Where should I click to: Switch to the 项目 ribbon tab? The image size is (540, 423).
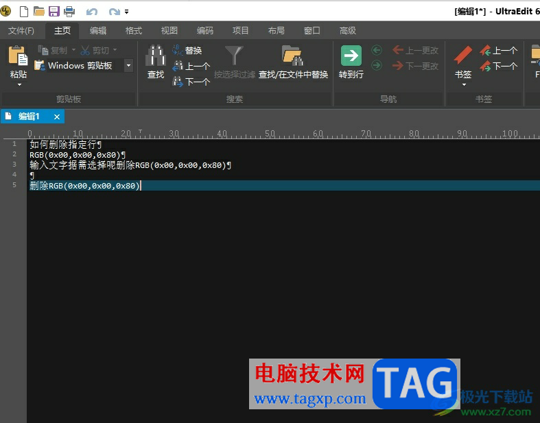point(240,31)
